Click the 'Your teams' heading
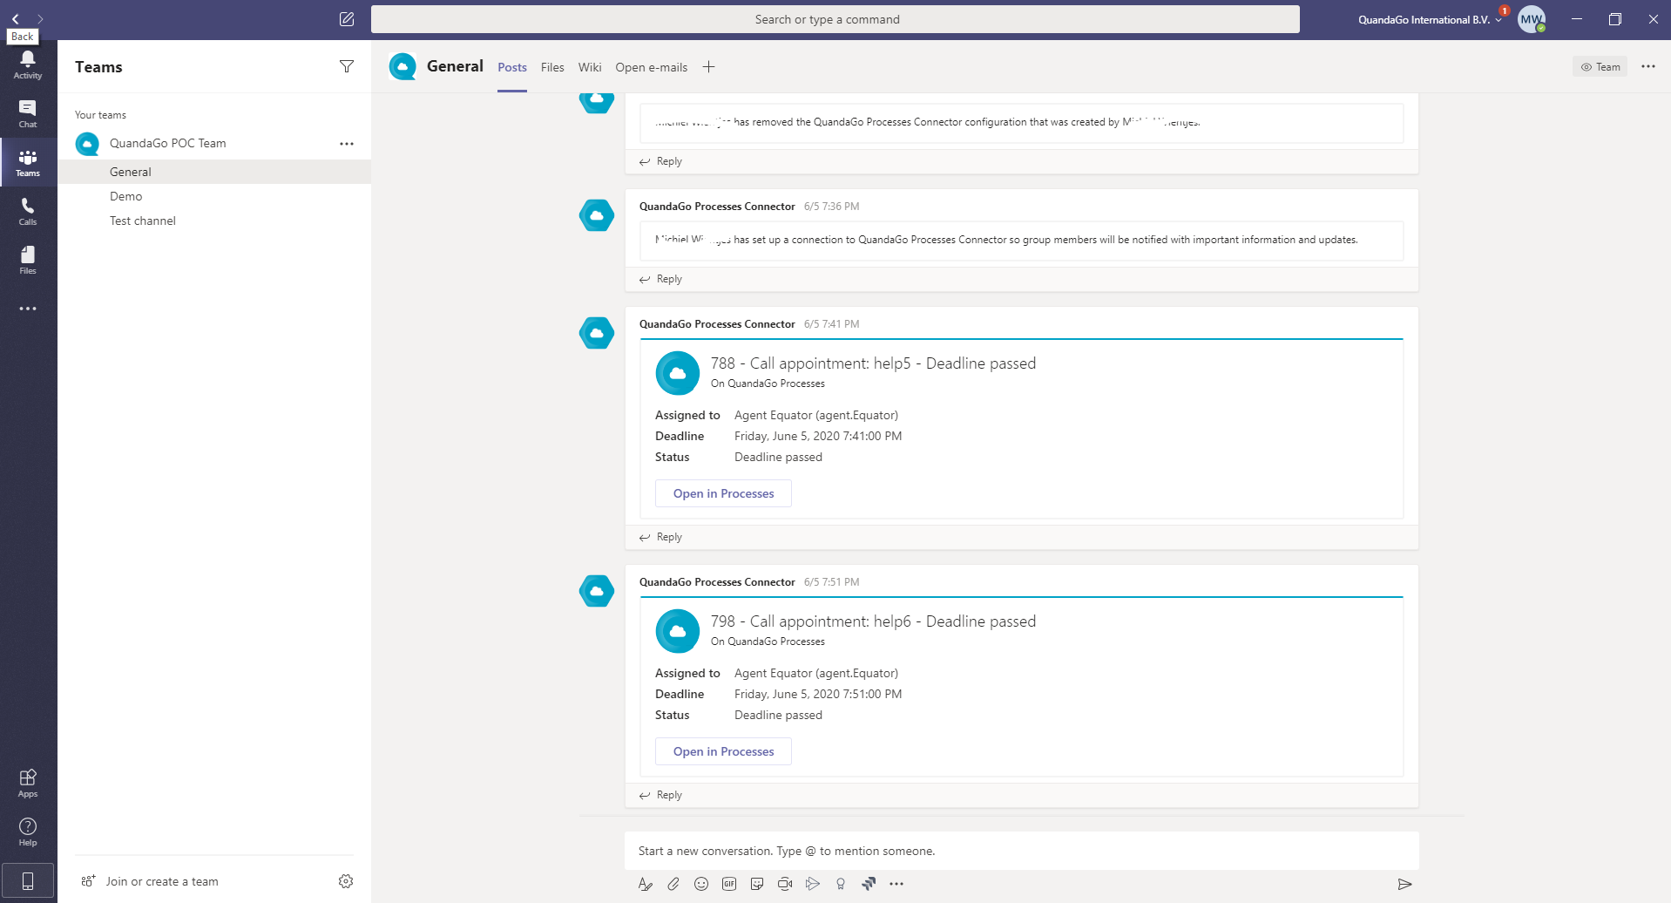Screen dimensions: 1671x903 [x=100, y=115]
